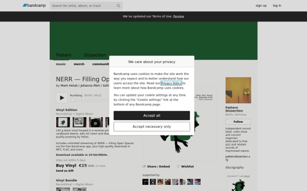Click the Share / Embed icon
This screenshot has height=191, width=307.
click(x=144, y=167)
